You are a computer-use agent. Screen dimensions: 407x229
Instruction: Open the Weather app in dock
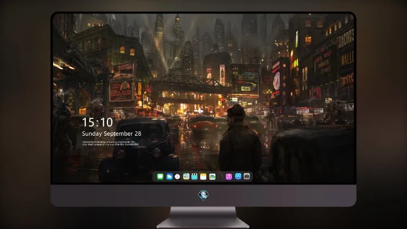click(x=169, y=176)
